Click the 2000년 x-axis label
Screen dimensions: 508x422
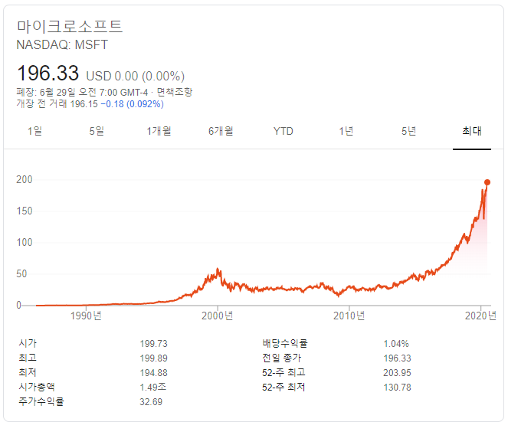tap(217, 316)
